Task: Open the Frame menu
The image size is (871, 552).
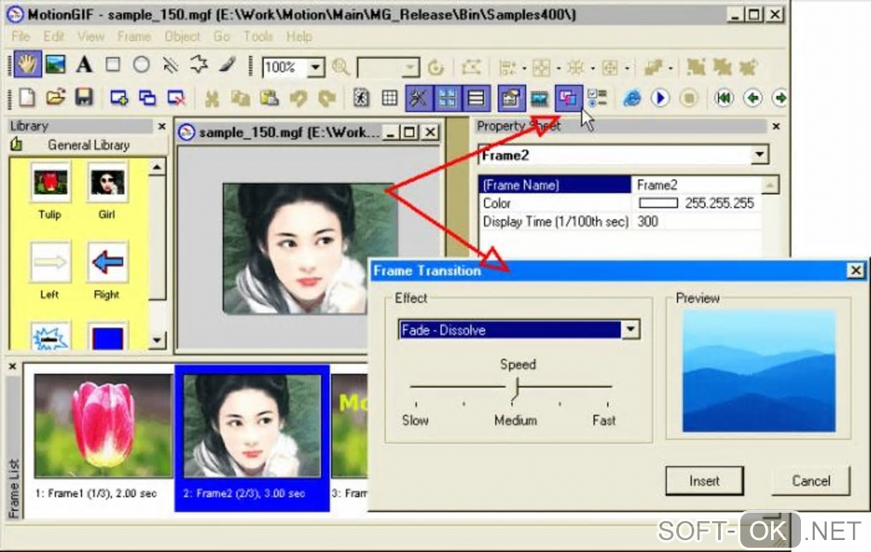Action: pos(134,37)
